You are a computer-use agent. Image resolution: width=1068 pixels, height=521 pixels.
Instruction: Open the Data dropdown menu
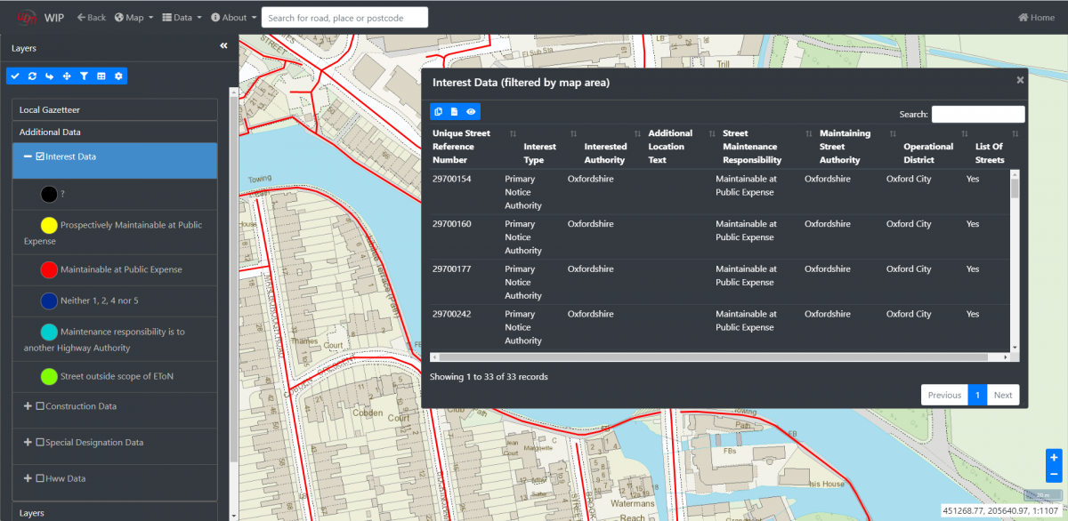182,18
